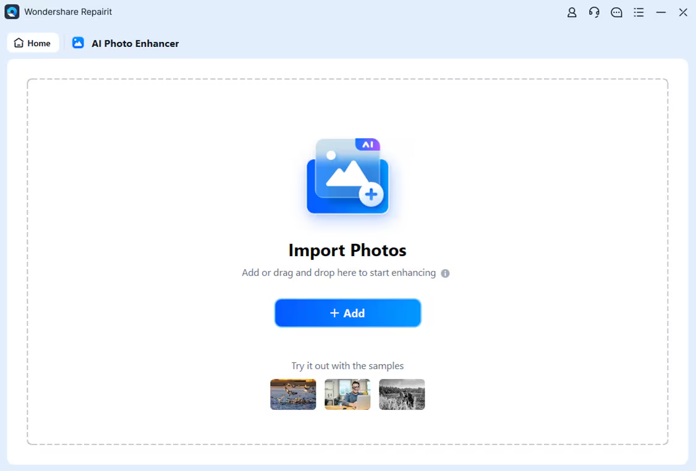The width and height of the screenshot is (696, 471).
Task: Select the AI Photo Enhancer title
Action: click(135, 43)
